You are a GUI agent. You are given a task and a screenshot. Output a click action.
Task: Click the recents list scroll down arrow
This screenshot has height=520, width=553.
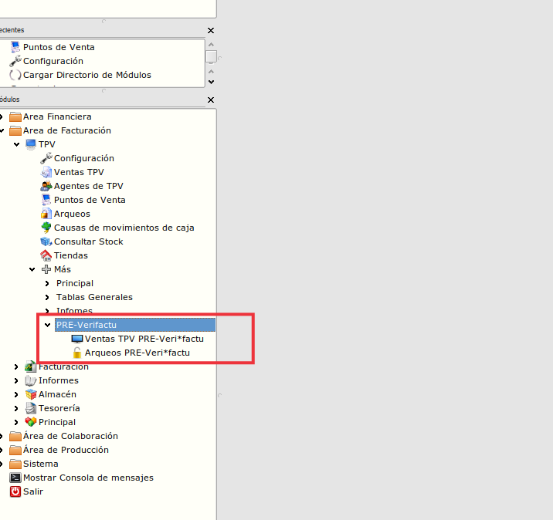pyautogui.click(x=211, y=81)
